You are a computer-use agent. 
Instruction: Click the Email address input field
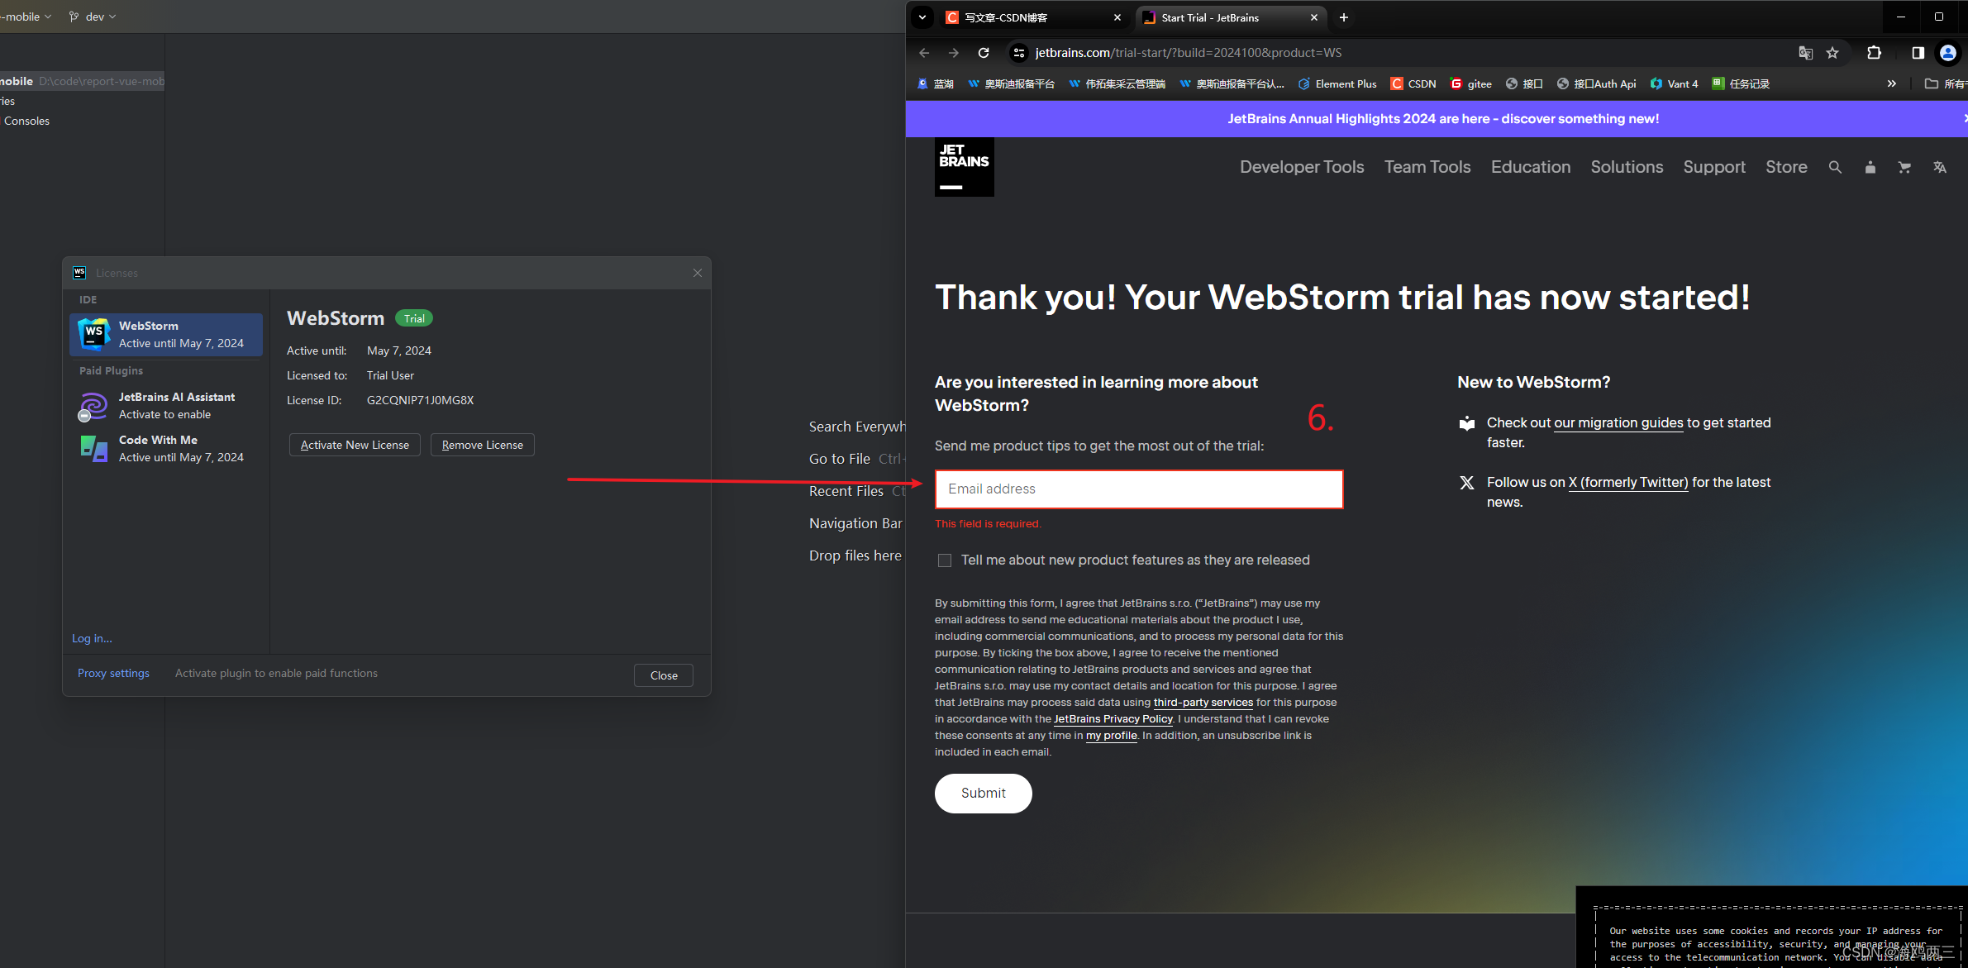tap(1139, 489)
